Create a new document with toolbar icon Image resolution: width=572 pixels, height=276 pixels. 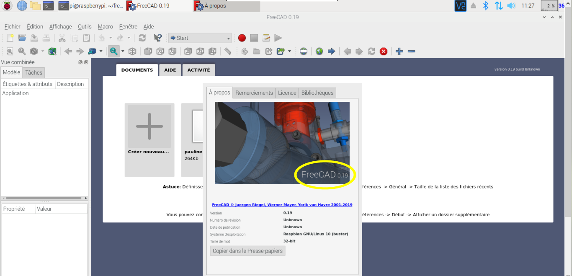(10, 38)
